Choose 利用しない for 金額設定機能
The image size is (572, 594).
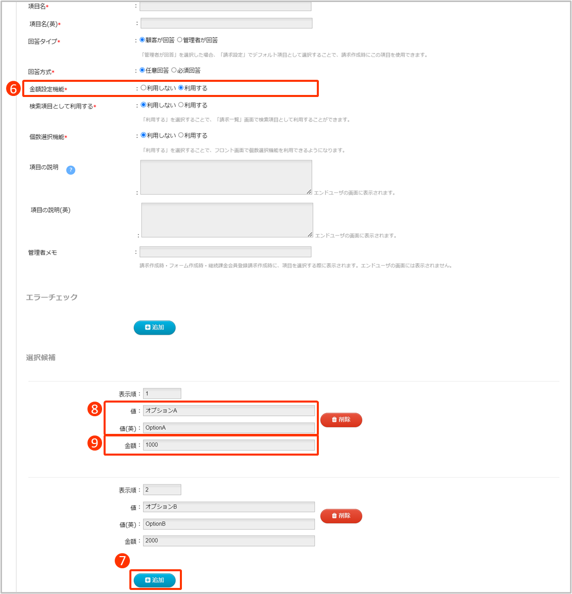point(144,88)
